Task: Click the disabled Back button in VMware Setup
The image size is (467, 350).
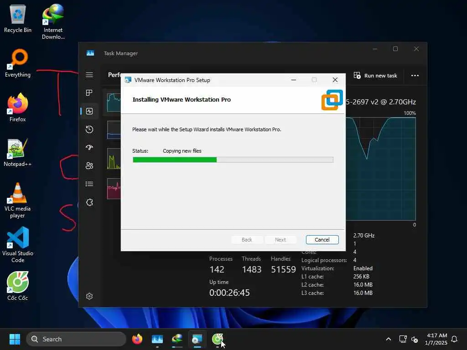Action: click(247, 240)
